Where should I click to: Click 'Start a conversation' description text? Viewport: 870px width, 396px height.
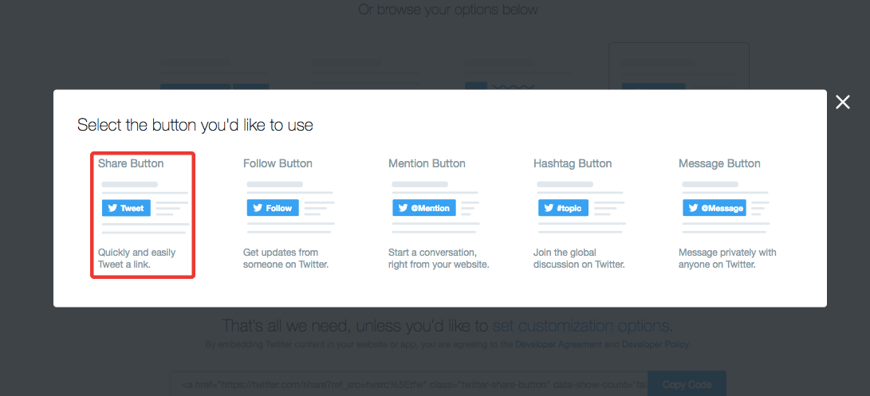[x=438, y=258]
